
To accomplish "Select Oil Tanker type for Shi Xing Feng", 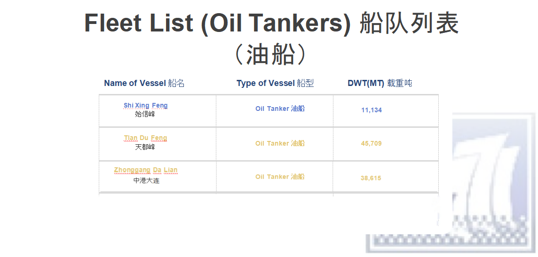I will [x=280, y=109].
